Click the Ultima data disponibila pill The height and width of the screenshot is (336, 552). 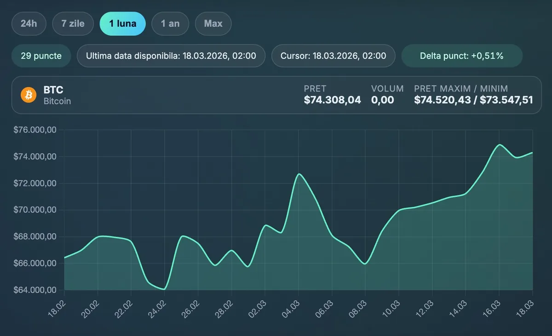(x=171, y=56)
